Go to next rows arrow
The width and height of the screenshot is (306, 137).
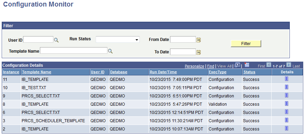289,65
